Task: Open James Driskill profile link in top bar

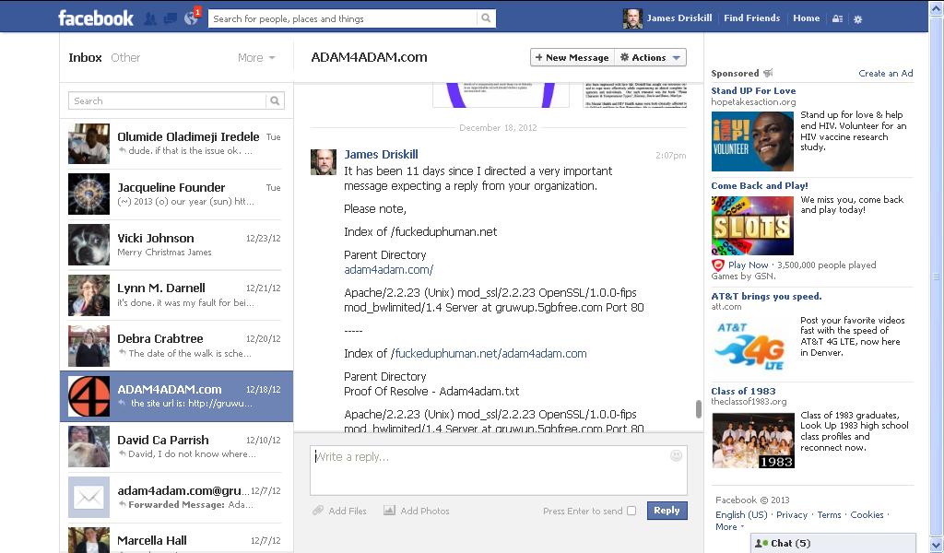Action: 679,18
